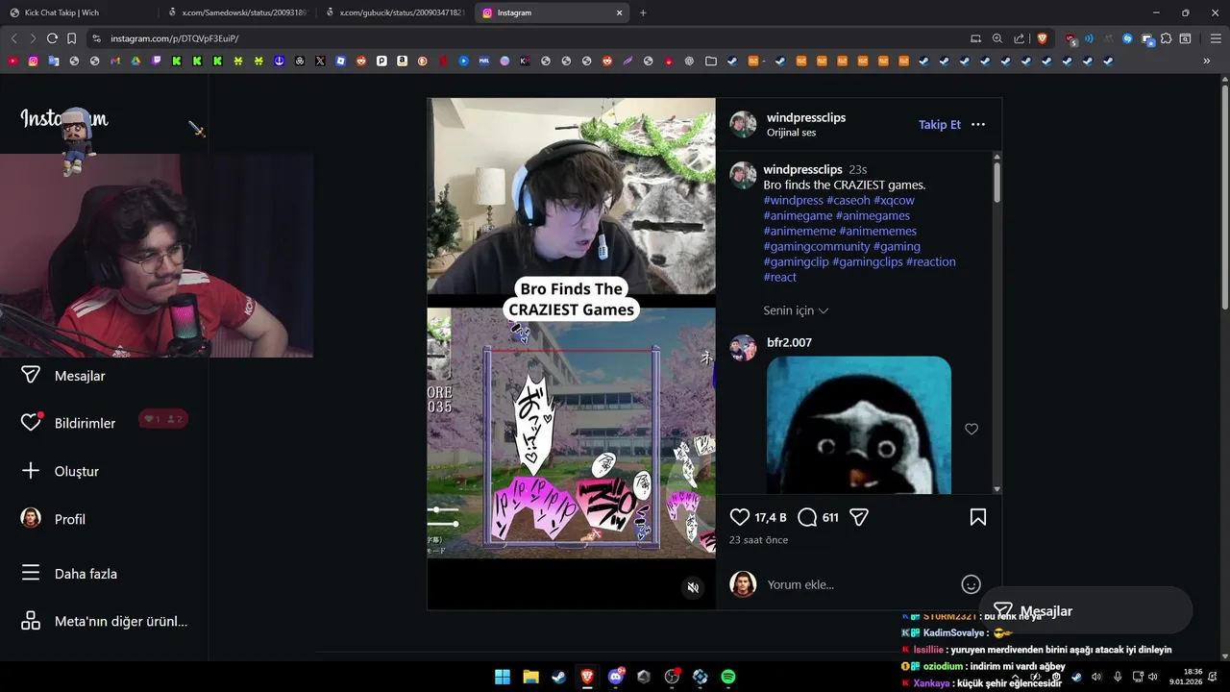Open the bookmarks folder icon
This screenshot has width=1230, height=692.
(x=711, y=61)
